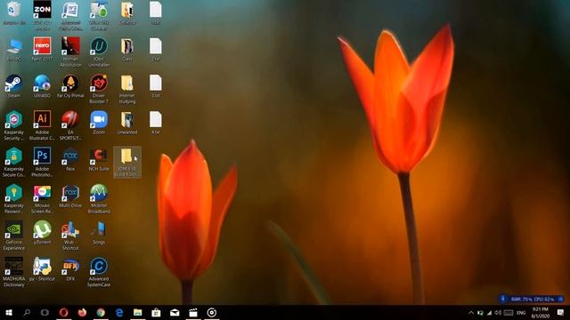
Task: Open File Explorer from the taskbar
Action: pyautogui.click(x=138, y=312)
